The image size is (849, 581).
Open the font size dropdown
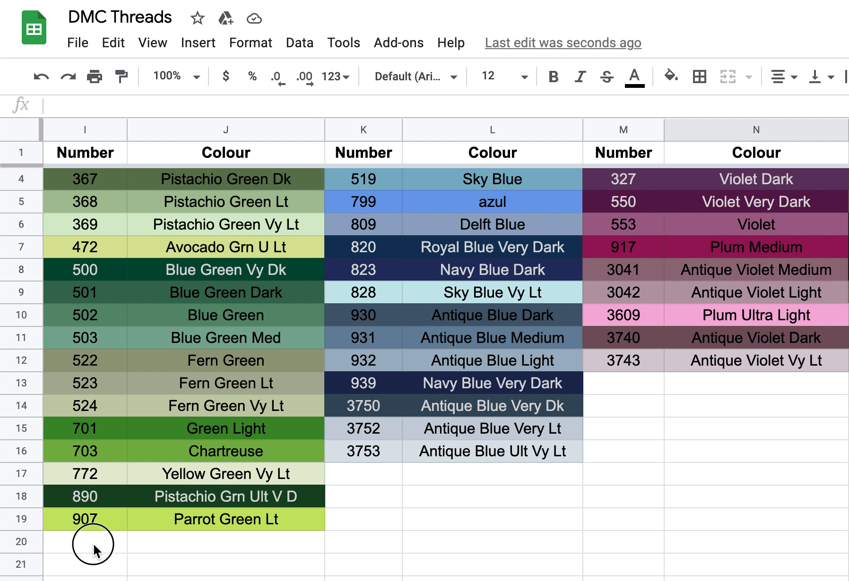504,76
